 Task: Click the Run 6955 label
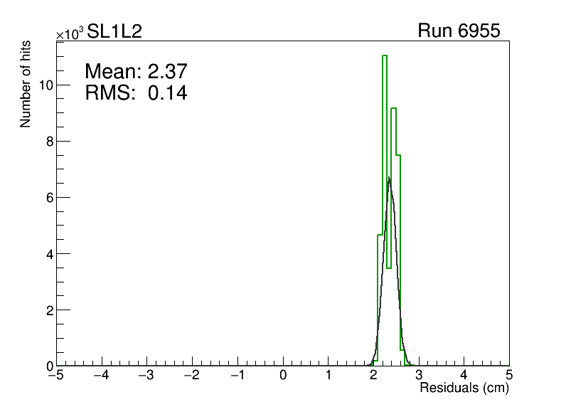(x=459, y=31)
